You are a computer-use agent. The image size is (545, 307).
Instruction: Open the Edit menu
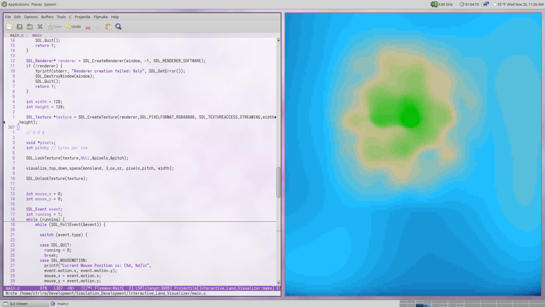pos(17,17)
